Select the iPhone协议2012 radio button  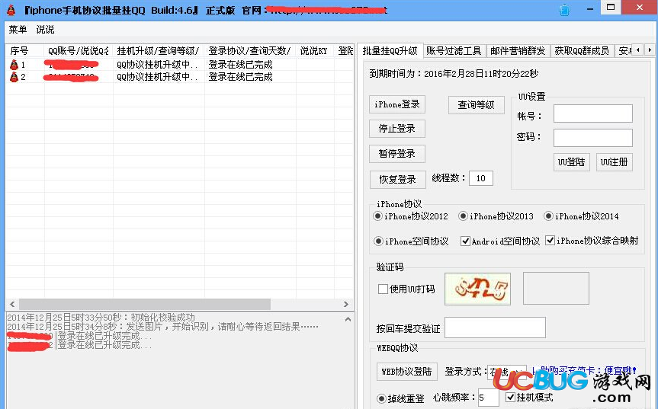click(x=377, y=216)
